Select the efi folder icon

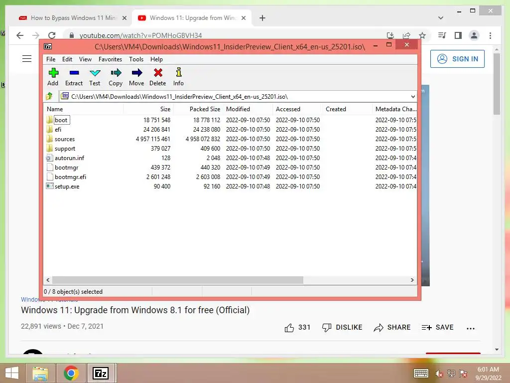49,129
